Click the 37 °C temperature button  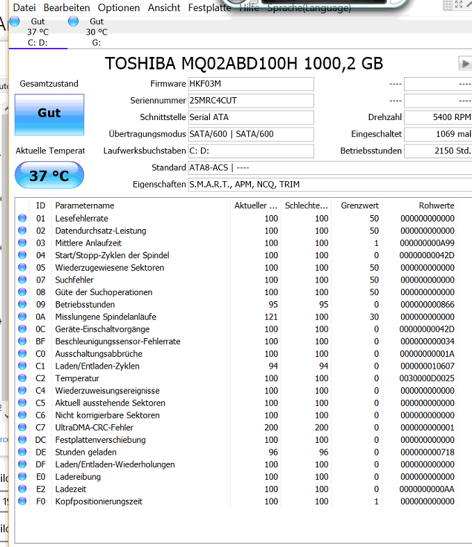(x=49, y=176)
